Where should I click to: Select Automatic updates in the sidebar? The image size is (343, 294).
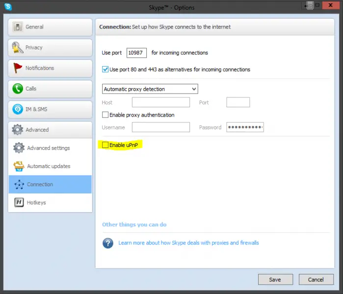click(x=50, y=166)
